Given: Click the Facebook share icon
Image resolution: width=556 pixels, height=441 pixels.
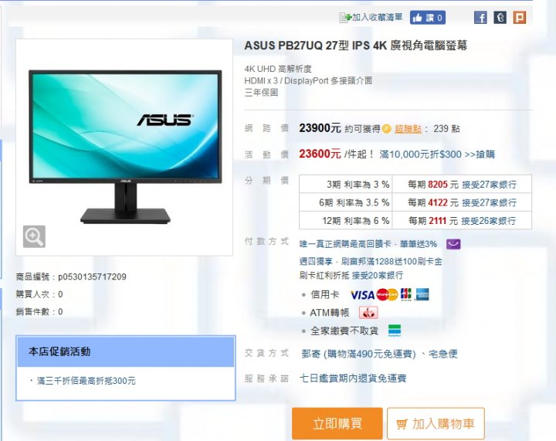Looking at the screenshot, I should coord(480,17).
